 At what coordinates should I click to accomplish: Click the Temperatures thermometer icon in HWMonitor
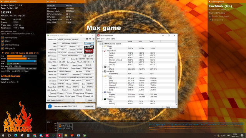pyautogui.click(x=105, y=51)
